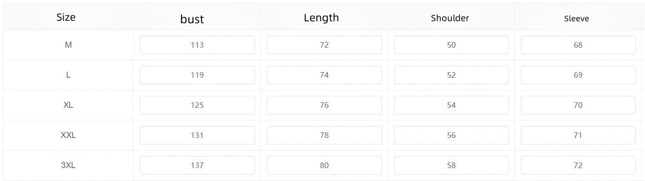The height and width of the screenshot is (181, 645).
Task: Click the 3XL bust field showing 137
Action: click(197, 165)
